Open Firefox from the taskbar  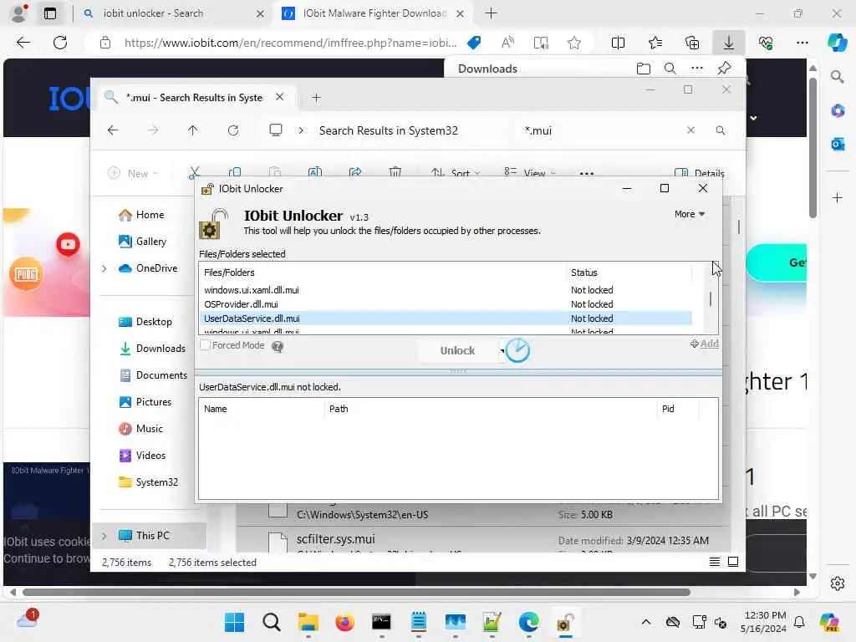pos(344,622)
